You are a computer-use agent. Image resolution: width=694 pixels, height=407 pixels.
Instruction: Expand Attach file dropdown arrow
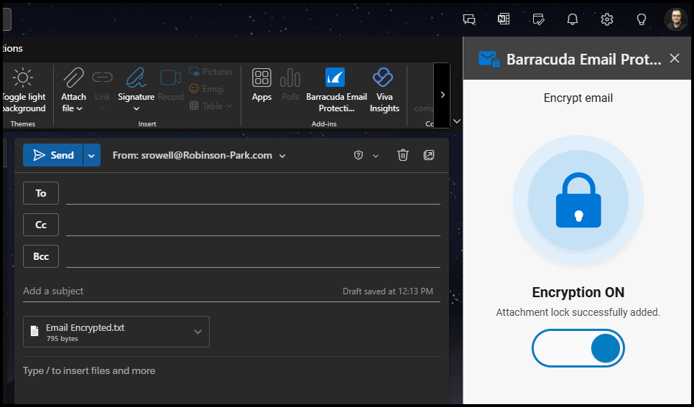point(80,109)
